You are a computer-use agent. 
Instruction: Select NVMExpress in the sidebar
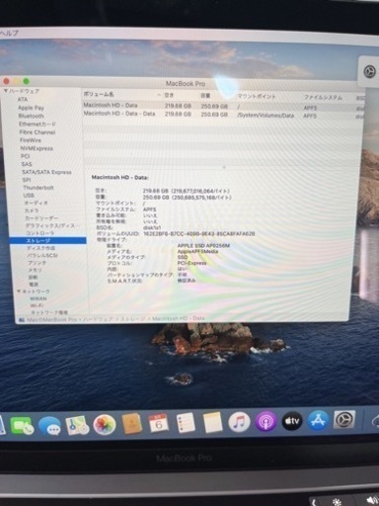37,148
